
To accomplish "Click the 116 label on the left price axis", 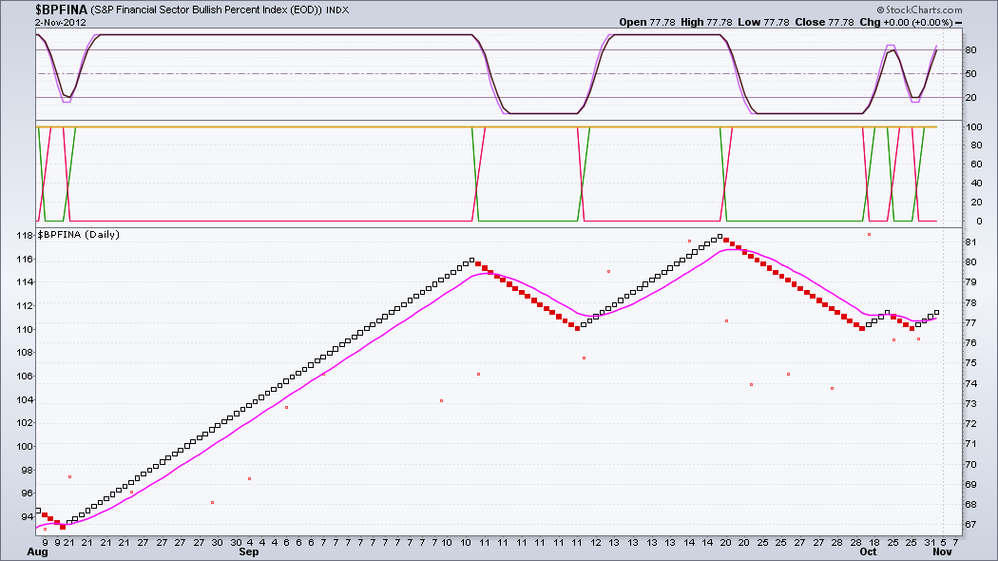I will point(24,260).
